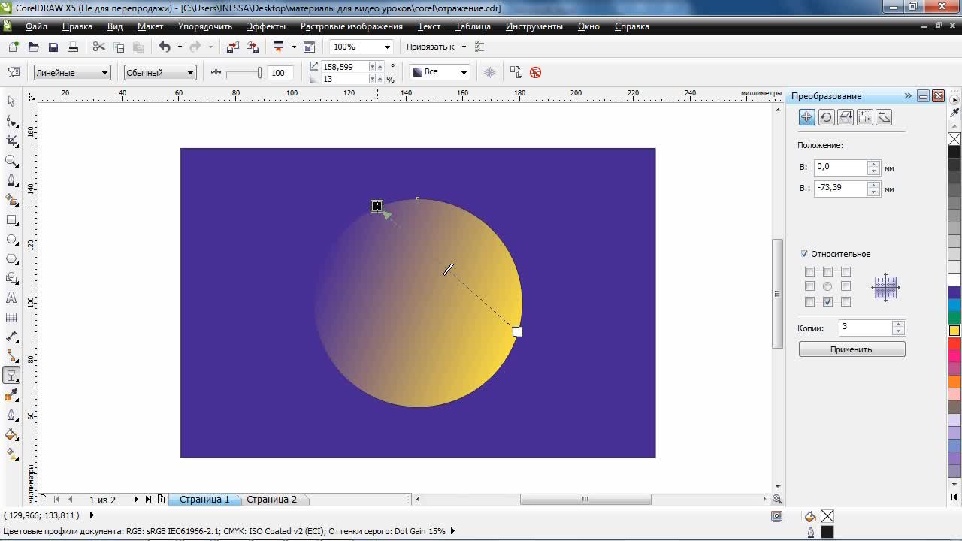This screenshot has width=962, height=541.
Task: Switch to Rotate transform mode
Action: coord(826,117)
